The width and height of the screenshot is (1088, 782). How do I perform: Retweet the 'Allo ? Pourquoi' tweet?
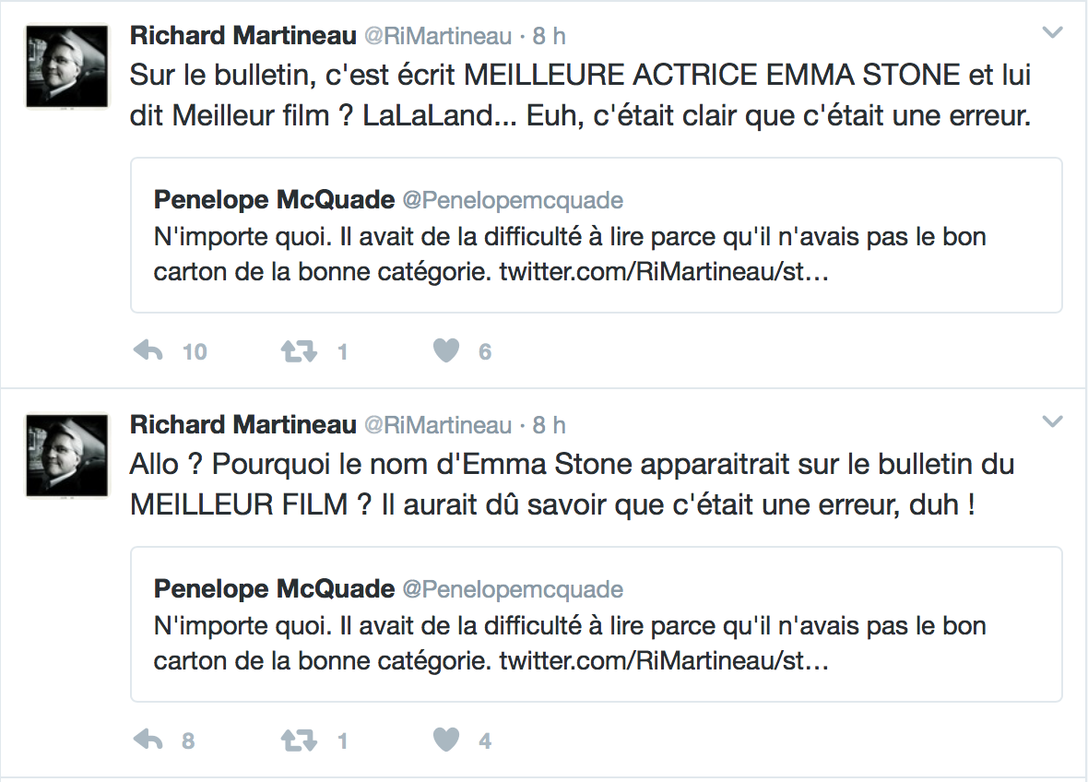tap(299, 741)
